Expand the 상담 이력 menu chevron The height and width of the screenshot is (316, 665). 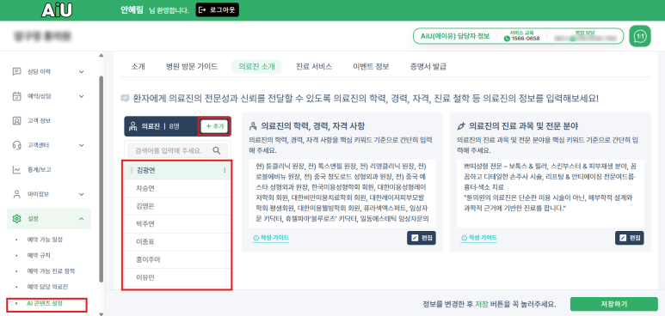[82, 71]
